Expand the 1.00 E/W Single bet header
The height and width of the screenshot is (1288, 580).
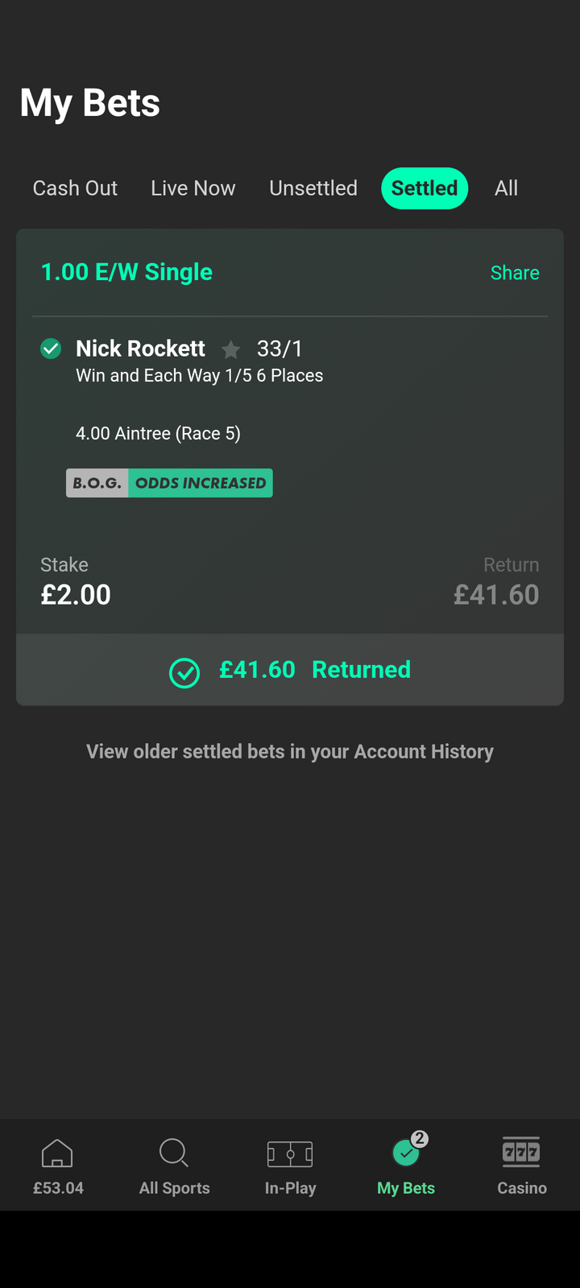pos(126,272)
